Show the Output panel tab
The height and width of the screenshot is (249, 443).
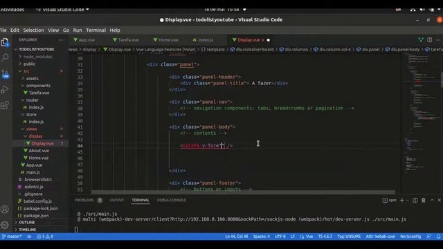point(117,200)
